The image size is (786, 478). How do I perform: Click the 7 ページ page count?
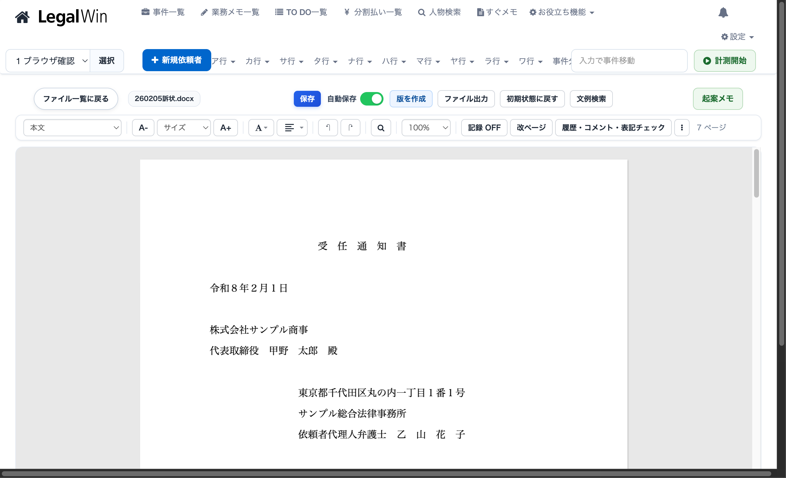click(x=711, y=127)
